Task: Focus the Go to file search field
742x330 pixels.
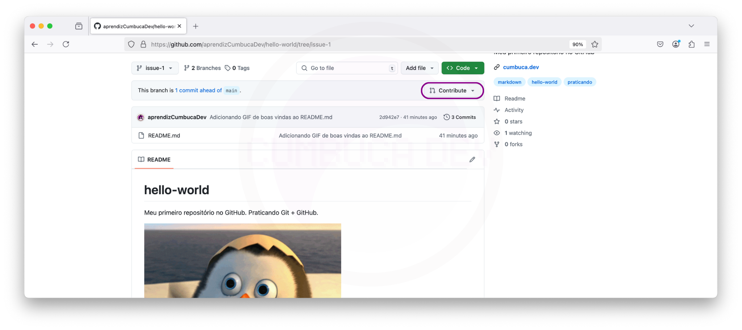Action: [x=347, y=68]
